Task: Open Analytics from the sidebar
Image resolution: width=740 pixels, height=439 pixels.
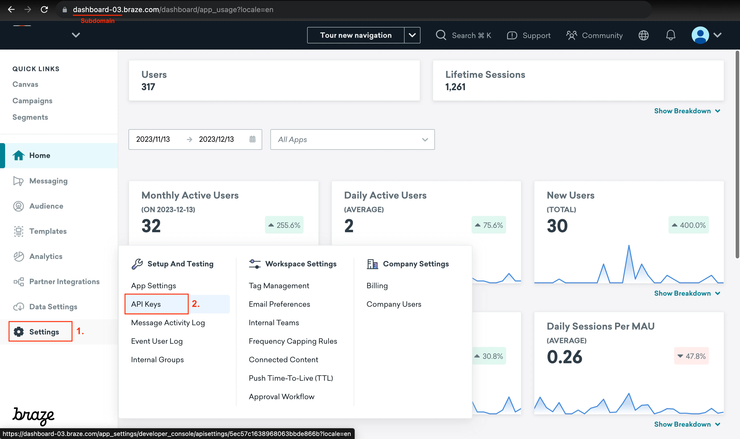Action: [x=45, y=256]
